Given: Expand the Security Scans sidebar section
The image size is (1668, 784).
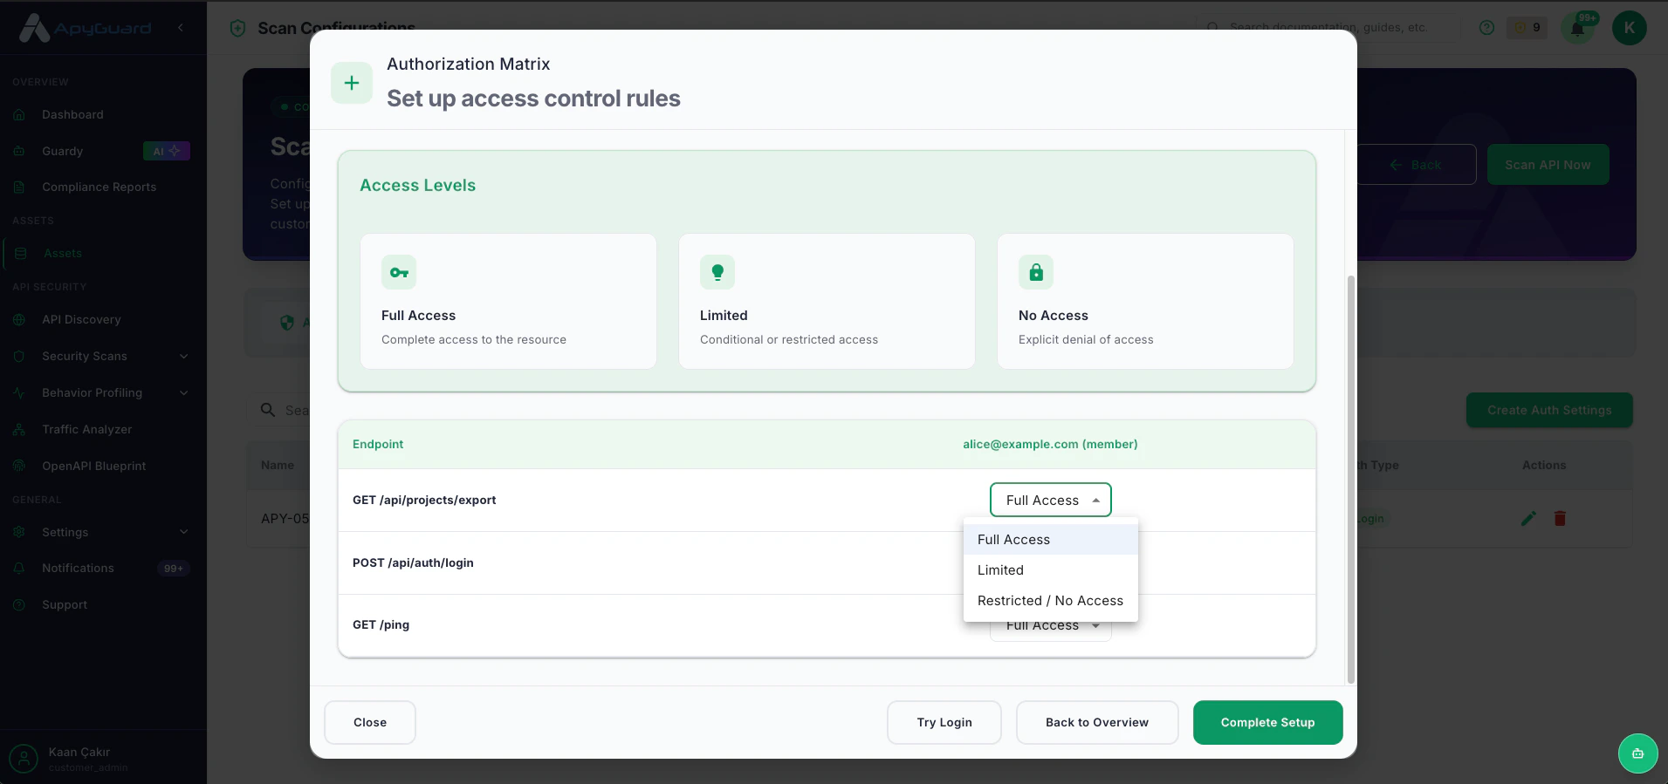Looking at the screenshot, I should tap(184, 356).
